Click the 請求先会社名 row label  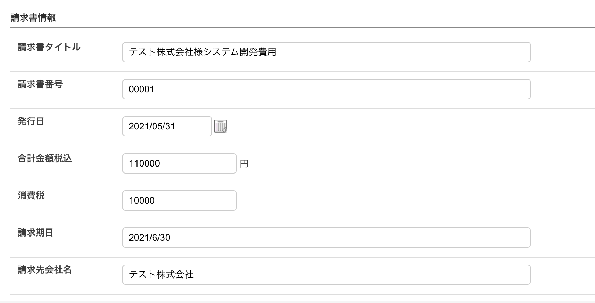click(x=44, y=270)
